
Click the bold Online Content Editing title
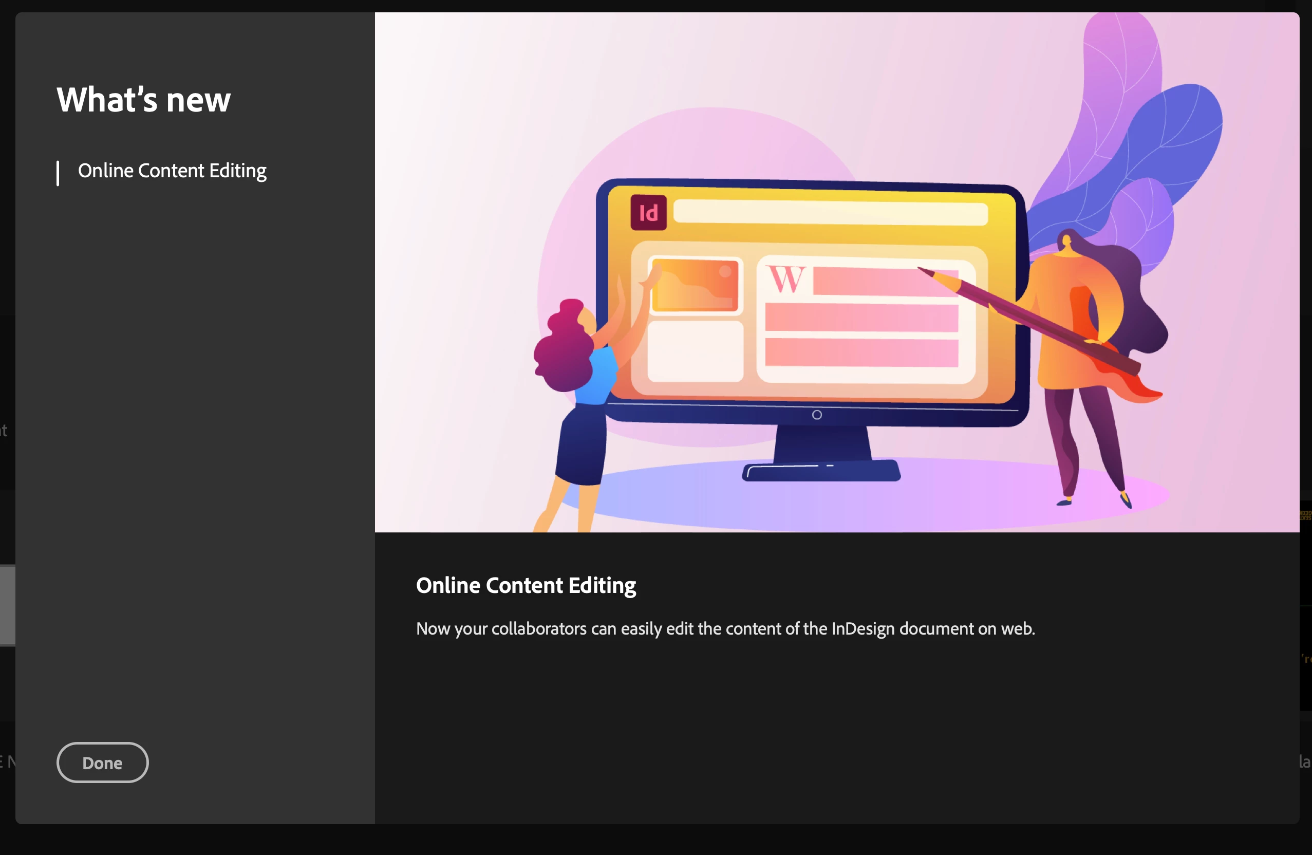pos(526,585)
